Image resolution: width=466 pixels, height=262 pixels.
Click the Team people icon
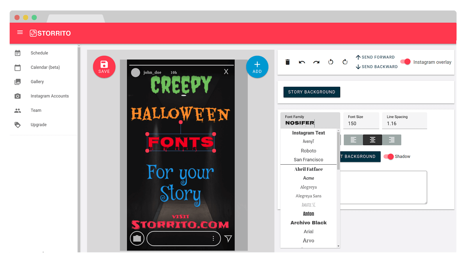18,110
